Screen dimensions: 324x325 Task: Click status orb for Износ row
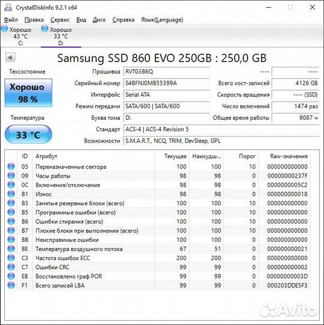point(11,194)
